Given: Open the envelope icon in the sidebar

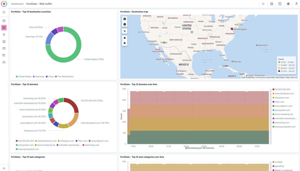Looking at the screenshot, I should [4, 48].
